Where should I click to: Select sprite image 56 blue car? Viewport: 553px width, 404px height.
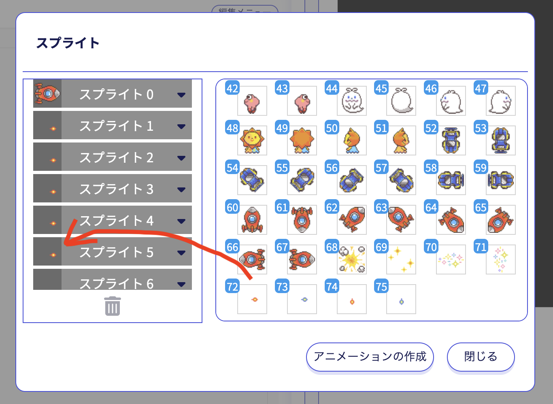pyautogui.click(x=352, y=180)
